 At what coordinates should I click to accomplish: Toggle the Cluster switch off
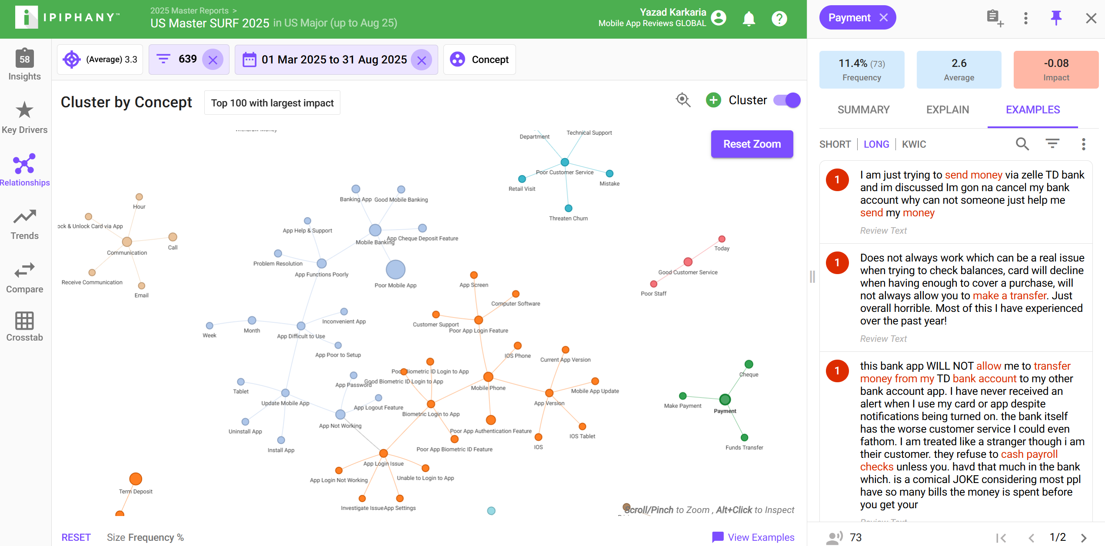787,100
